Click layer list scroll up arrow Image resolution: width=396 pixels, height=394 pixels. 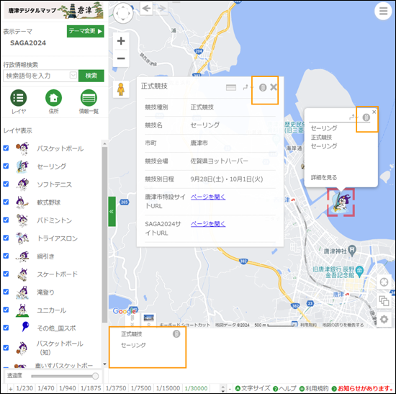pyautogui.click(x=105, y=143)
